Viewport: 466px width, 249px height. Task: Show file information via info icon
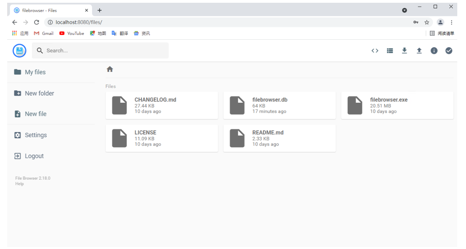coord(434,50)
